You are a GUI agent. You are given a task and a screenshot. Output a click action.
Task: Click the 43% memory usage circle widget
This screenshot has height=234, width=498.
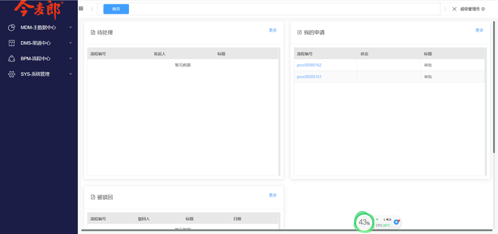[364, 222]
